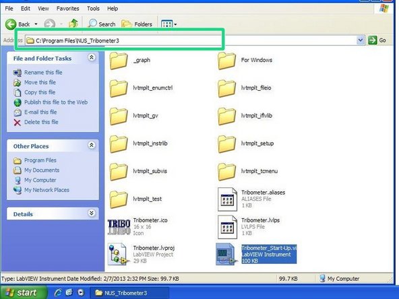
Task: Click the Back navigation arrow
Action: click(x=11, y=24)
